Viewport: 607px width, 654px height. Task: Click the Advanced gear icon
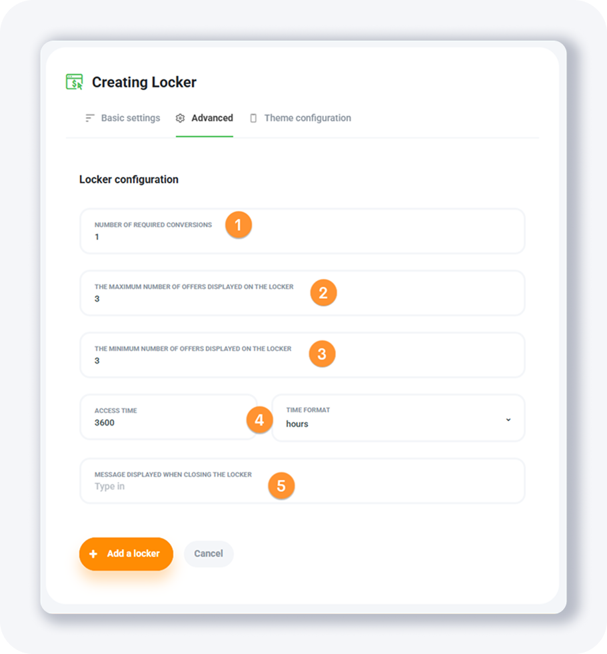pyautogui.click(x=180, y=118)
